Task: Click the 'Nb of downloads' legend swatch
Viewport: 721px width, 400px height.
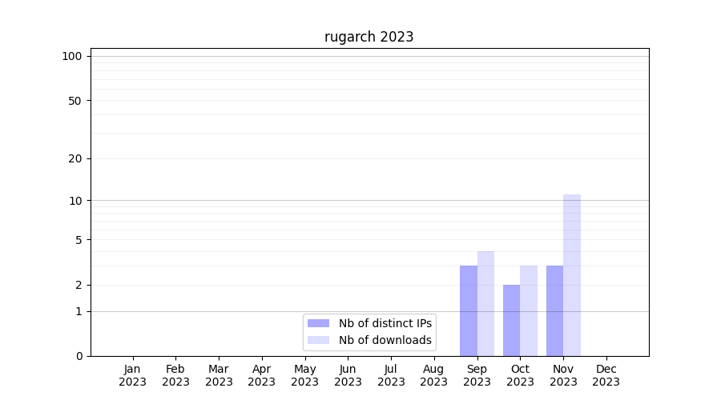Action: 318,340
